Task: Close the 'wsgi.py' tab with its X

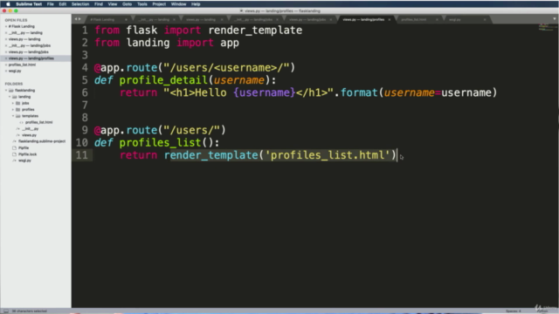Action: [x=485, y=19]
